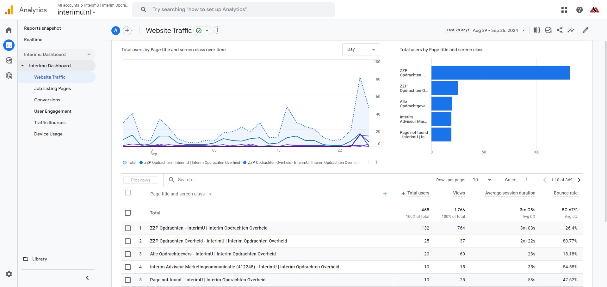This screenshot has width=607, height=287.
Task: Open Traffic Sources report
Action: coord(50,123)
